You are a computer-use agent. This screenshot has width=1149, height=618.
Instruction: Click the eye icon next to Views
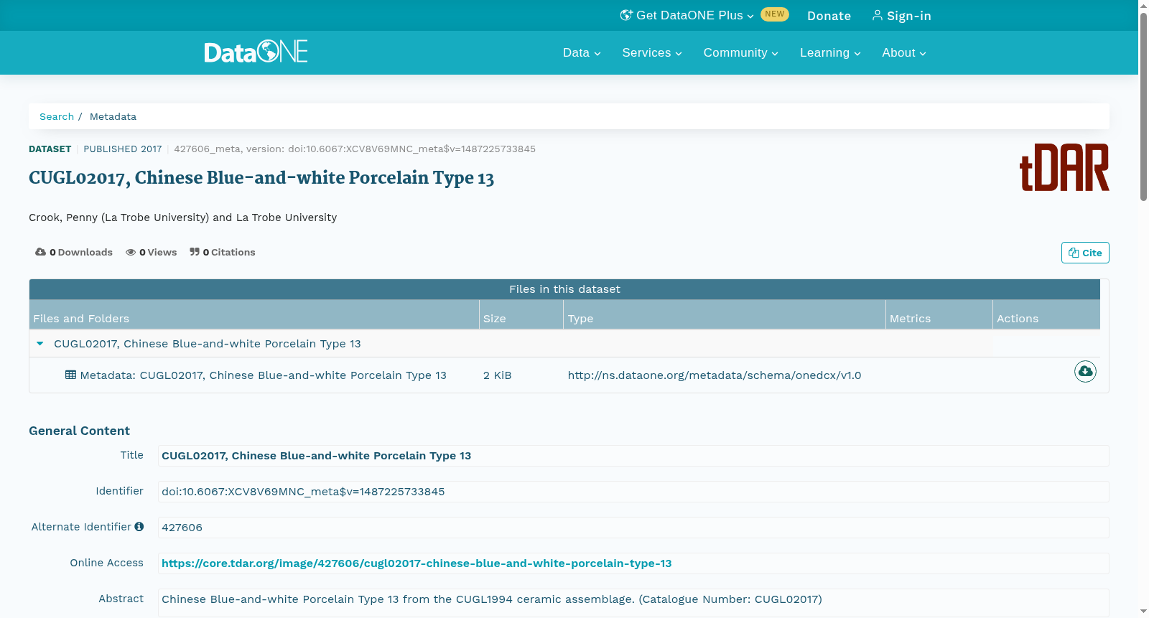131,252
